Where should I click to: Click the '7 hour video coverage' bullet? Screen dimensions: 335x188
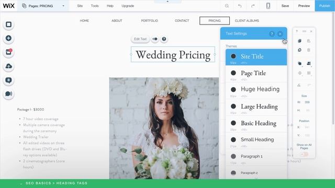pyautogui.click(x=41, y=119)
